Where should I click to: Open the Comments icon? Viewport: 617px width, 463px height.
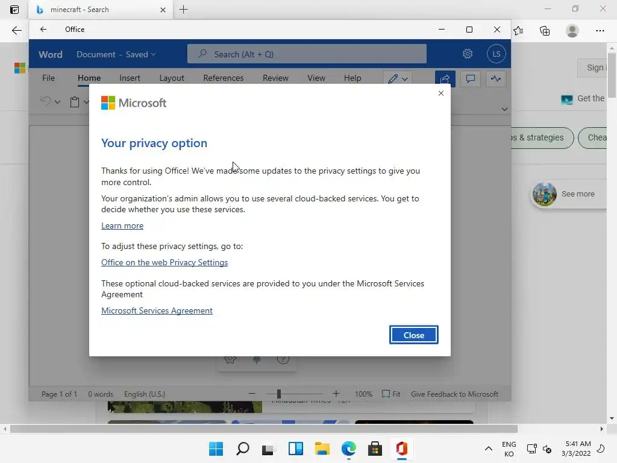click(x=470, y=78)
